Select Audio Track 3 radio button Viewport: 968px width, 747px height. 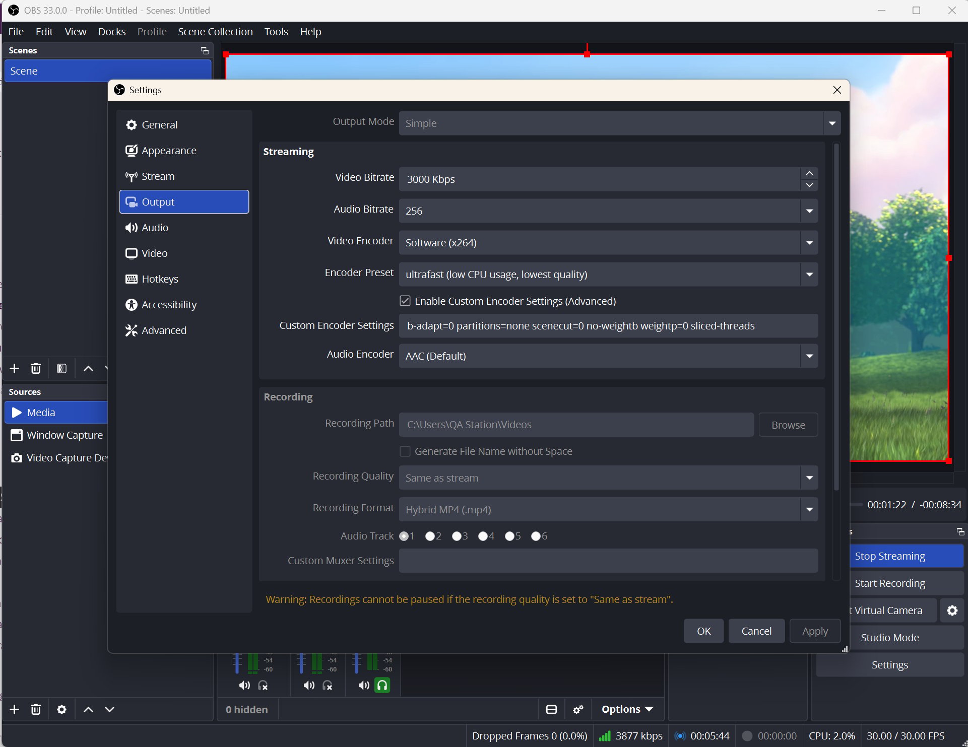tap(457, 536)
